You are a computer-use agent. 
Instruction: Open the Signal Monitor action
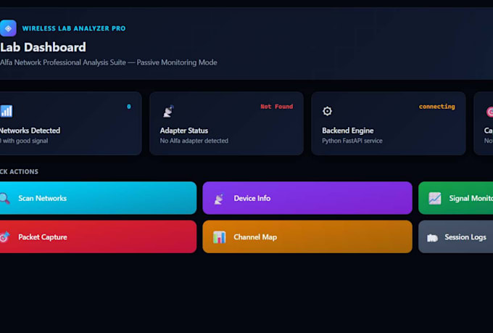[x=455, y=198]
